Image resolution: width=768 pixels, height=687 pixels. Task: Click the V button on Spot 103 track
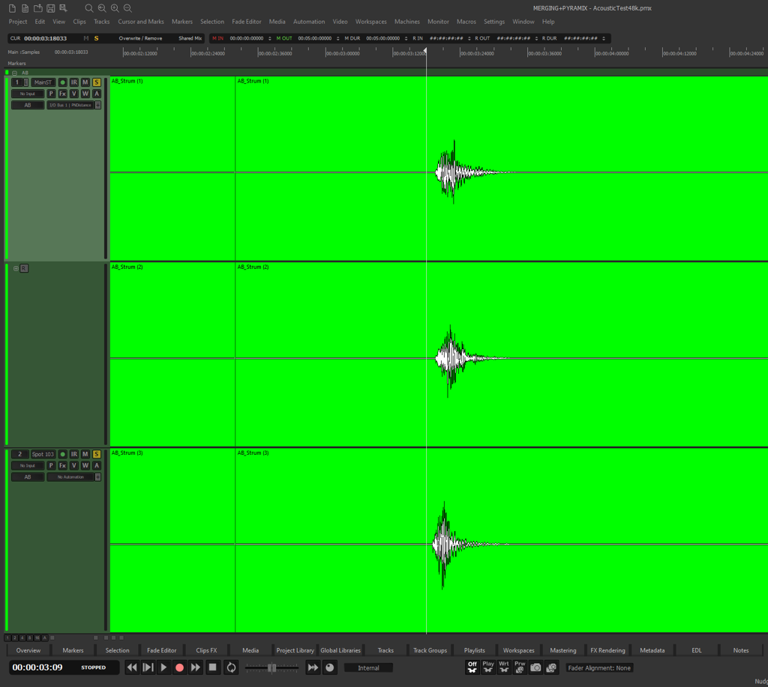point(74,465)
